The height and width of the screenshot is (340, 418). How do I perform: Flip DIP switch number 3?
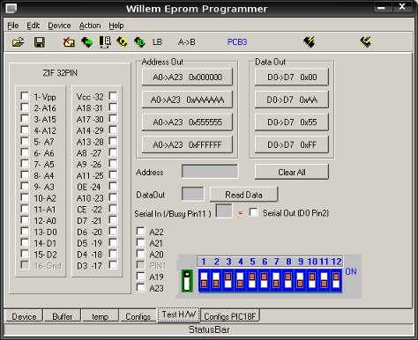(x=228, y=280)
